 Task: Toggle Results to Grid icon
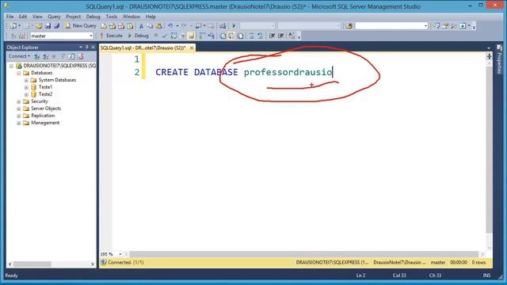tap(231, 36)
